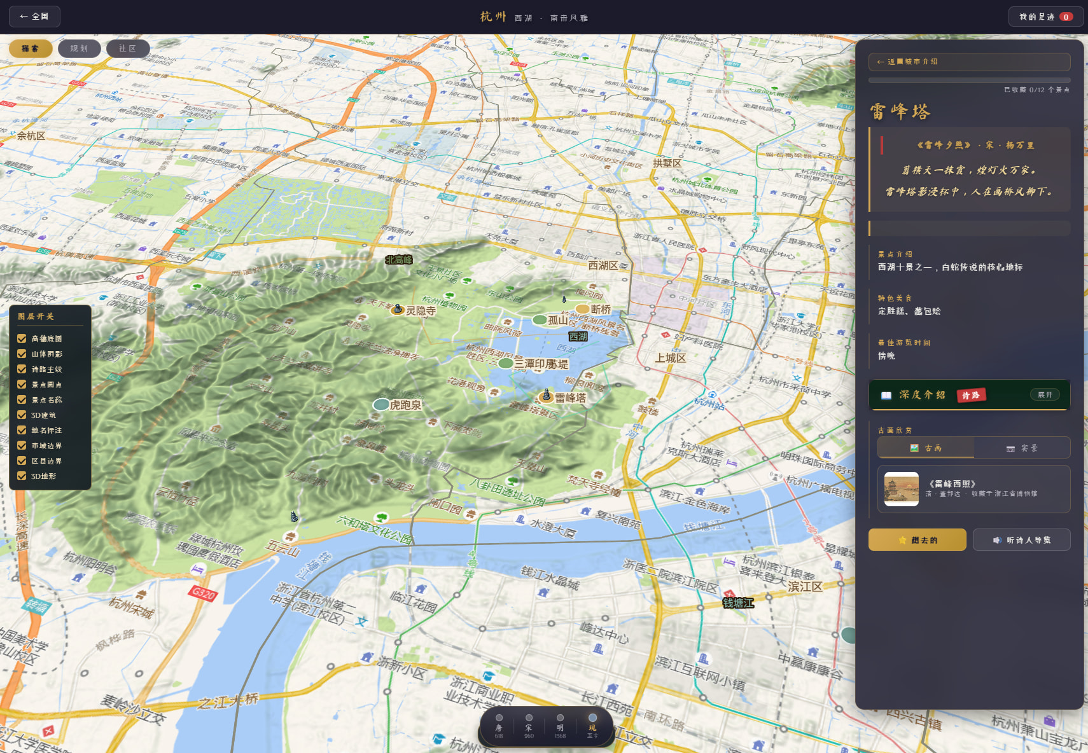Expand 深度介绍 with 展开 button
1088x753 pixels.
1045,394
